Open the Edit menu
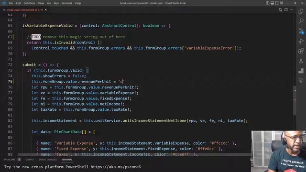 18,3
